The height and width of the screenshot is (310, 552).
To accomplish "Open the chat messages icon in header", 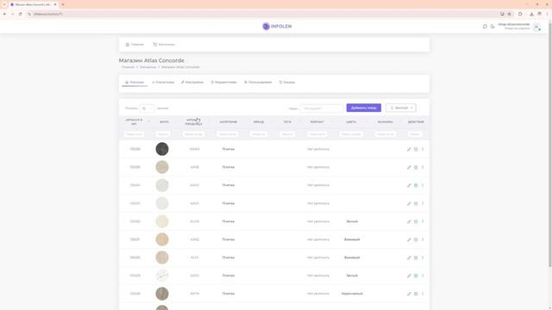I will coord(485,27).
